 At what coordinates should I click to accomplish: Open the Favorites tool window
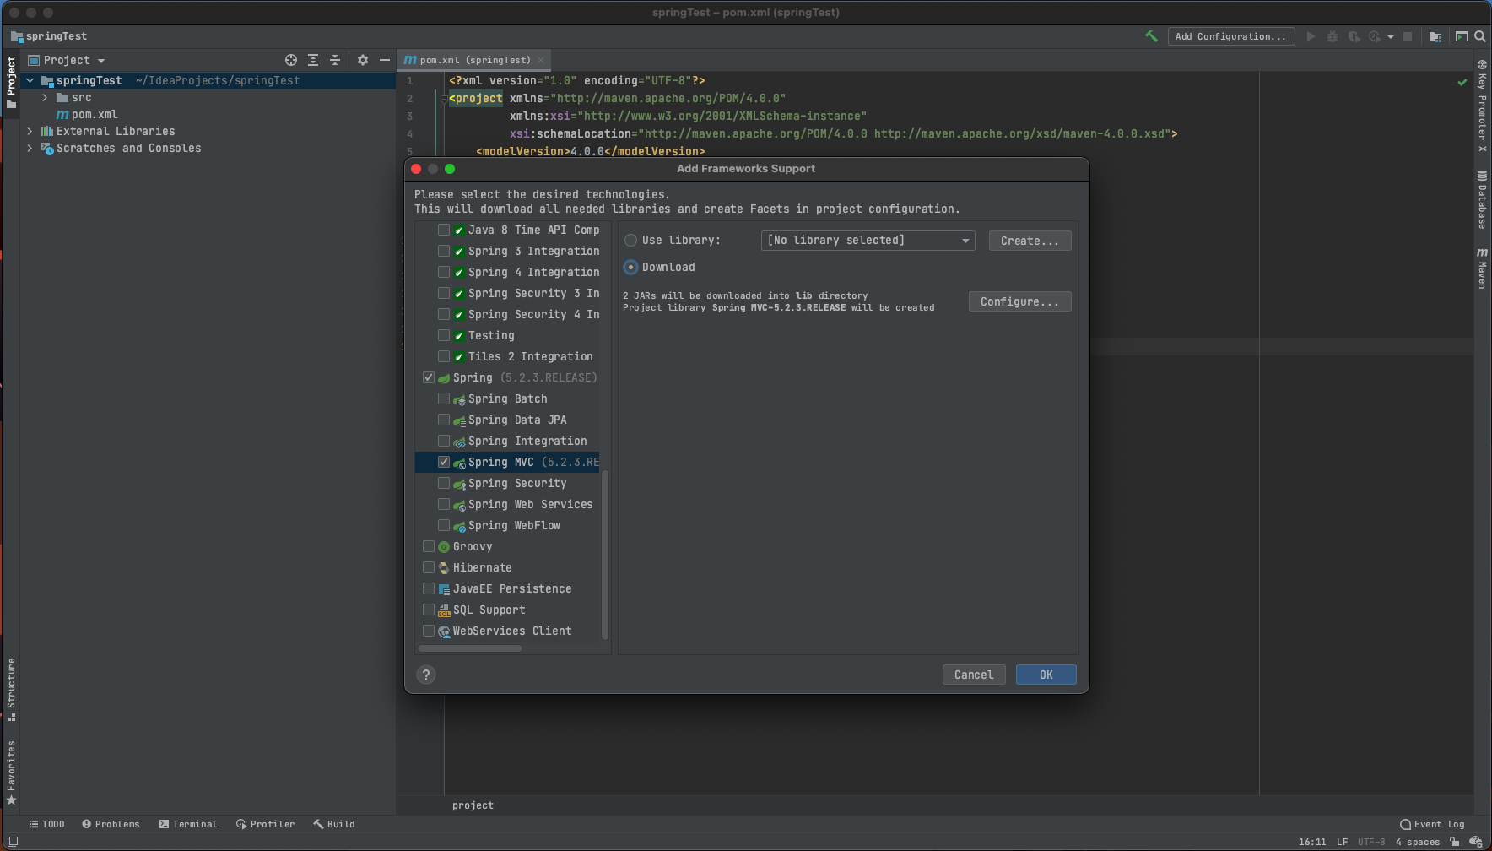[x=11, y=772]
